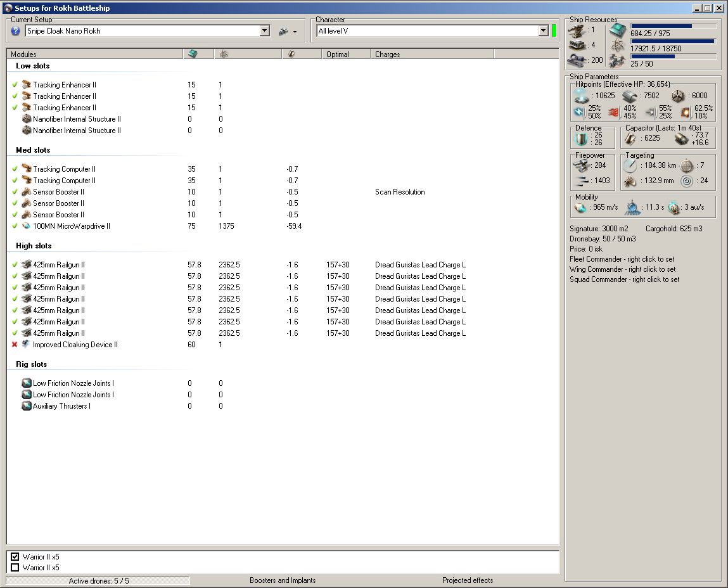Check the second Warrior II x5 checkbox
This screenshot has width=728, height=588.
15,567
